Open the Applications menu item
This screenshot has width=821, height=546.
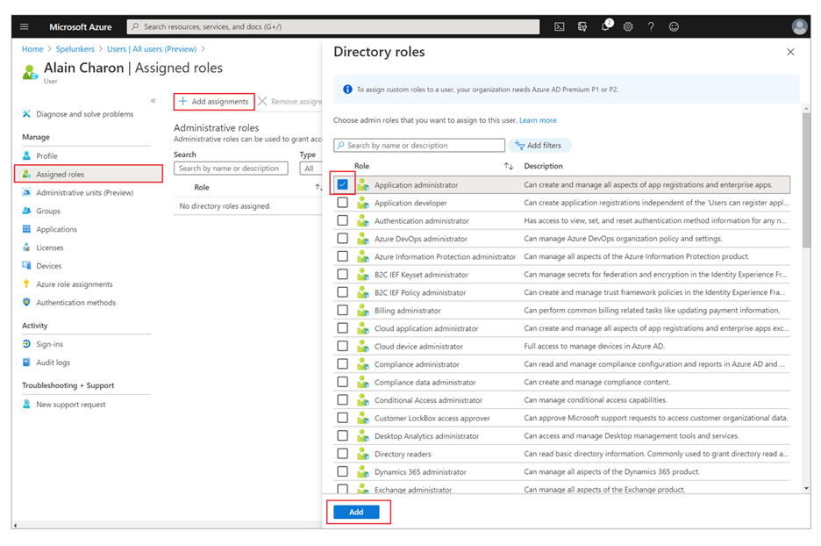pos(56,229)
